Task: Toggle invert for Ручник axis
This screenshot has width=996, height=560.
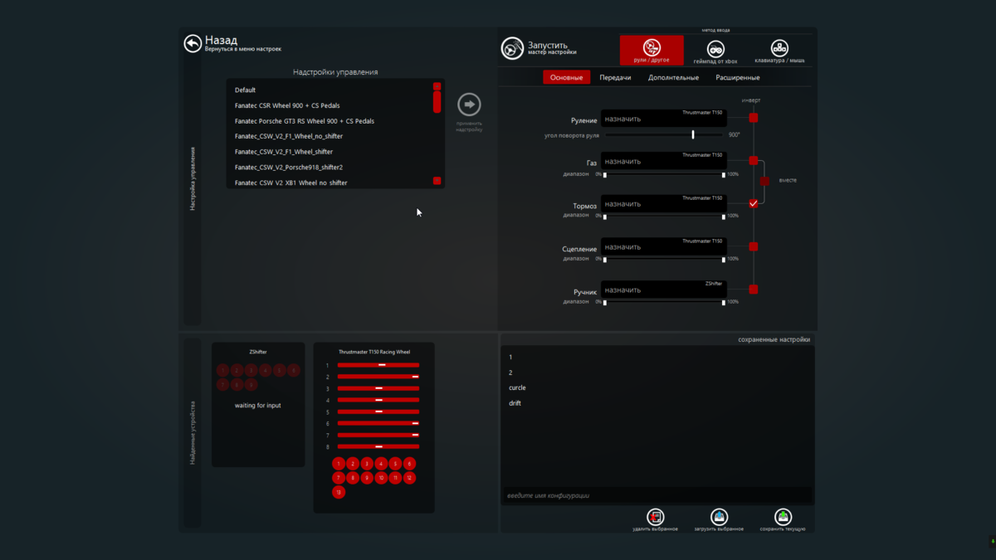Action: point(754,290)
